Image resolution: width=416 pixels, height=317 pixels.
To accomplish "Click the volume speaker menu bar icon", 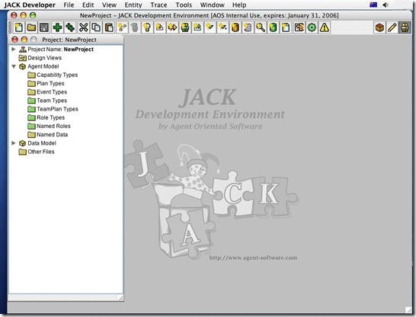I will pos(386,5).
